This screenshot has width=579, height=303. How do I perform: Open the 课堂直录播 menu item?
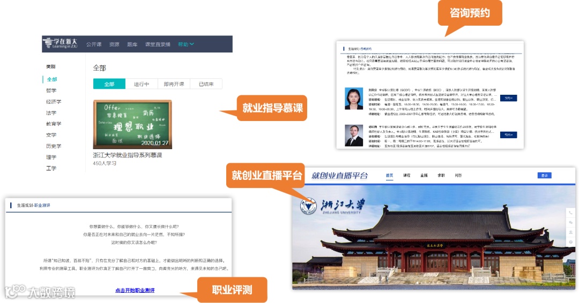[158, 44]
